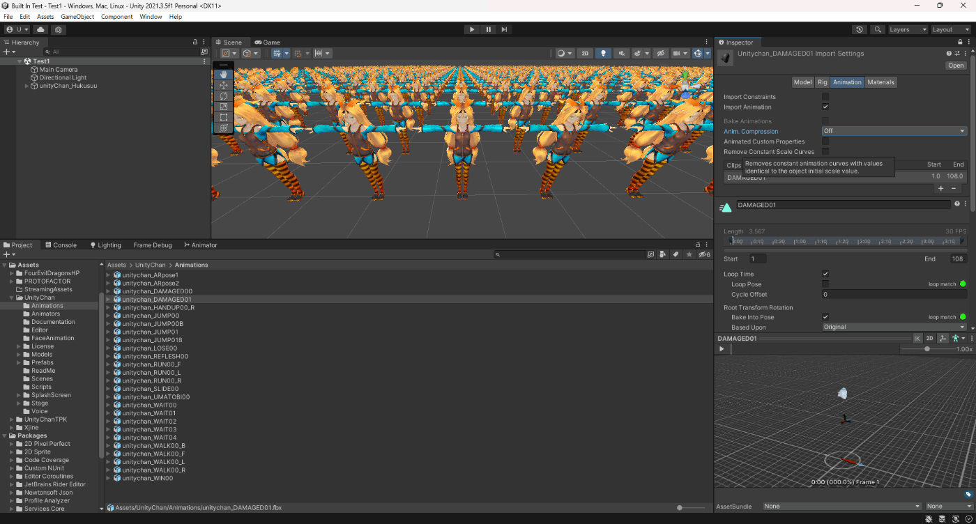Click the Open button in Inspector
Viewport: 976px width, 524px height.
pyautogui.click(x=956, y=65)
